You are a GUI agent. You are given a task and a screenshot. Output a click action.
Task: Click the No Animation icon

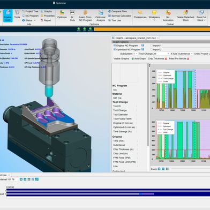[168, 16]
